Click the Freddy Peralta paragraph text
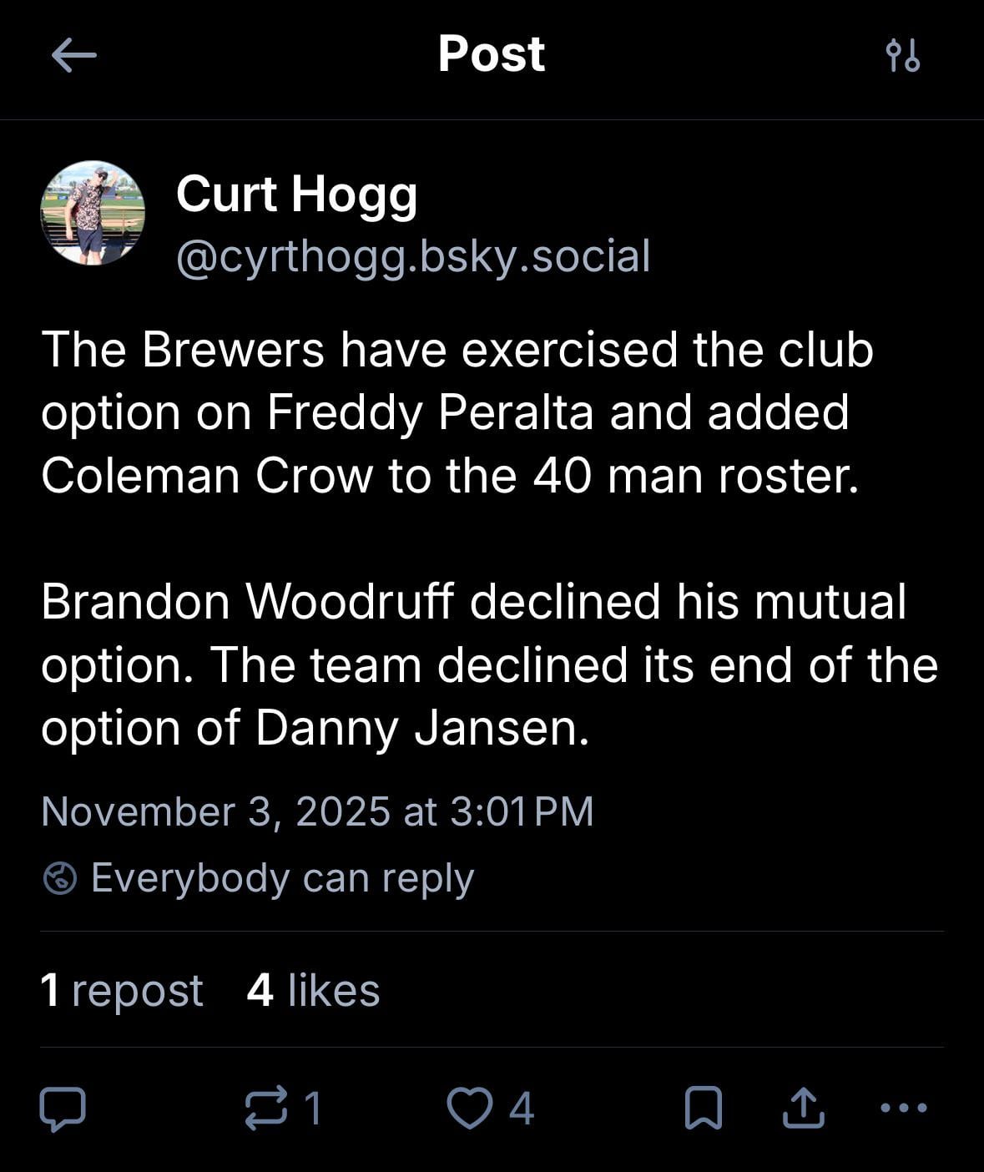This screenshot has width=984, height=1172. (x=457, y=412)
